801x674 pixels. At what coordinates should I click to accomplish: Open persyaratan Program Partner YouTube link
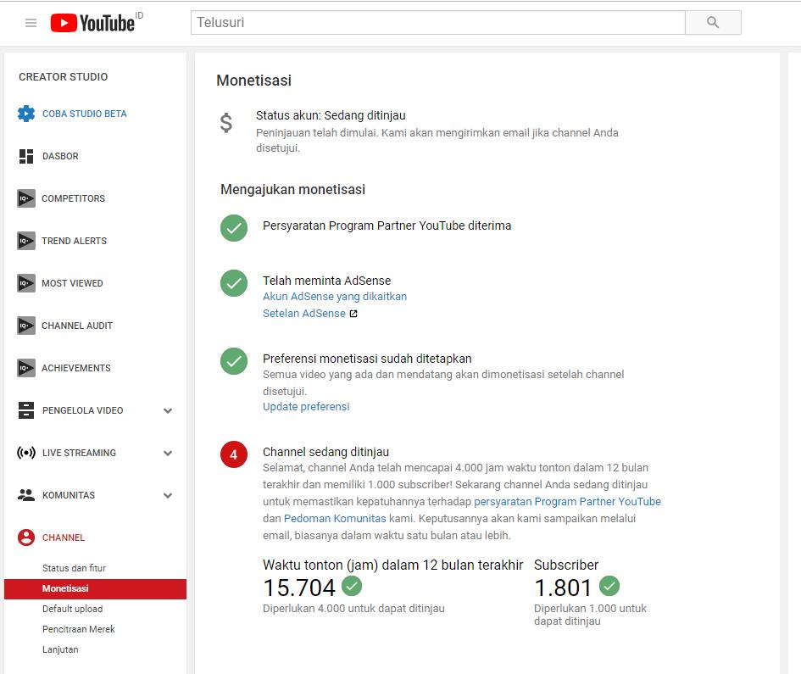pyautogui.click(x=568, y=502)
